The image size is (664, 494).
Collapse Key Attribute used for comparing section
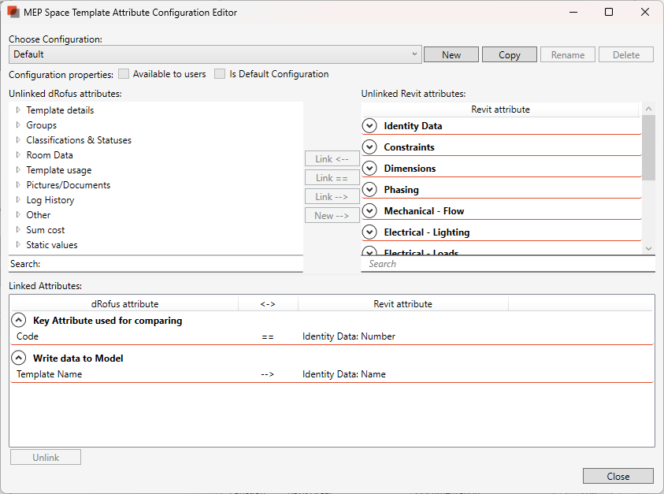(19, 321)
